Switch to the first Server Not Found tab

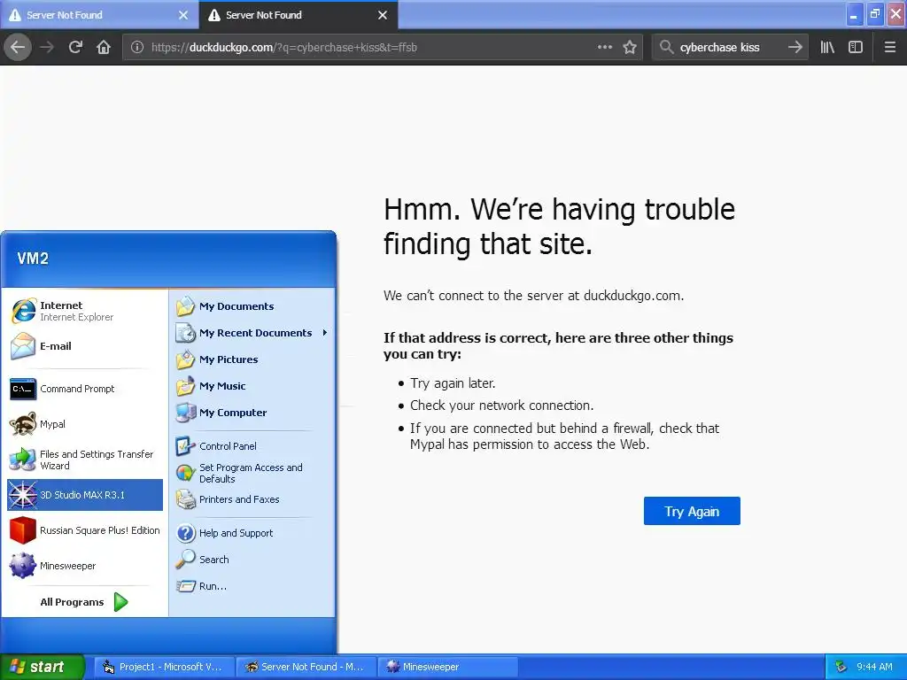tap(99, 15)
